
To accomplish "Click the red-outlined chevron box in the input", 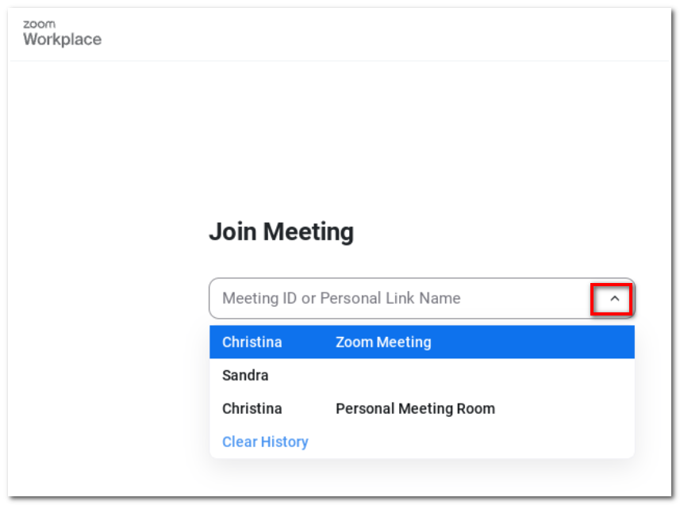I will pyautogui.click(x=611, y=299).
